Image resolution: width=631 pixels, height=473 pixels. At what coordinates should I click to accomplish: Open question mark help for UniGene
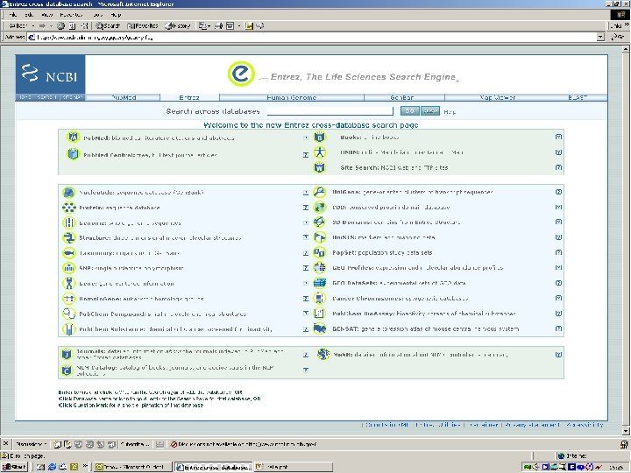click(558, 192)
